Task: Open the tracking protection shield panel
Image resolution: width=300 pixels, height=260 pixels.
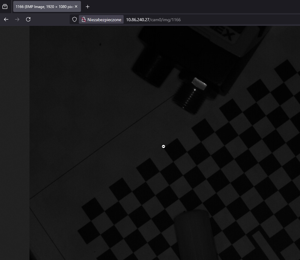Action: (x=75, y=19)
